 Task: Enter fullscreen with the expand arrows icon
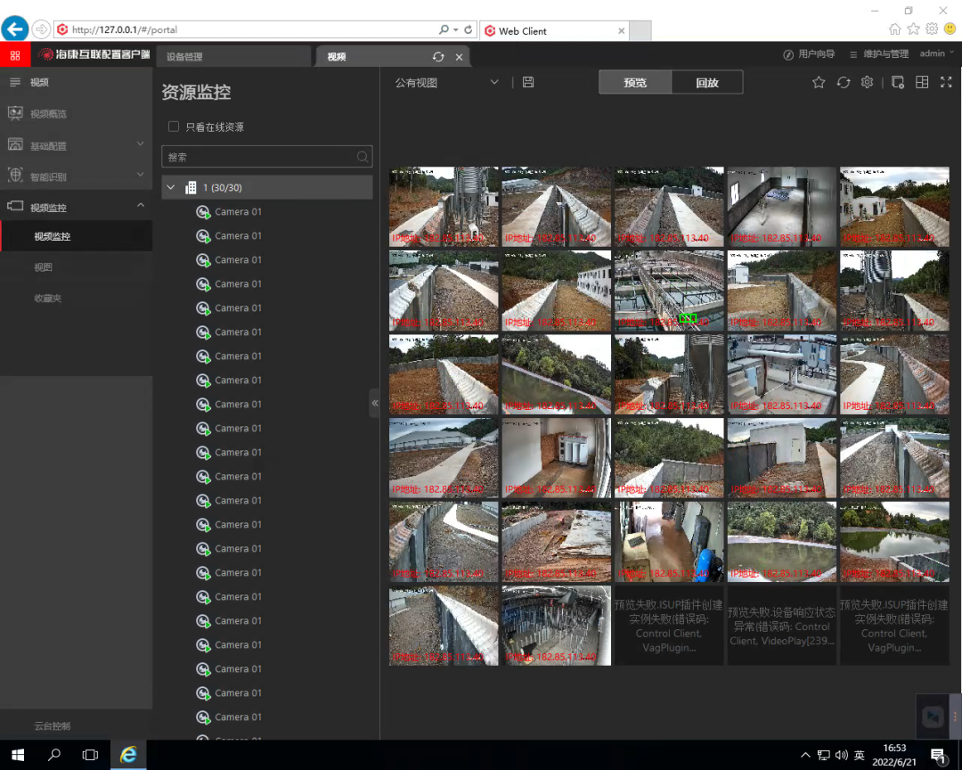point(946,83)
